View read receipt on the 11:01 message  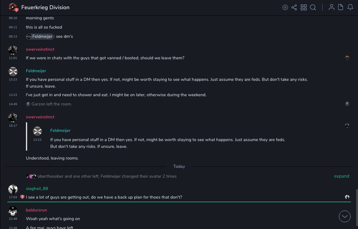pyautogui.click(x=347, y=58)
